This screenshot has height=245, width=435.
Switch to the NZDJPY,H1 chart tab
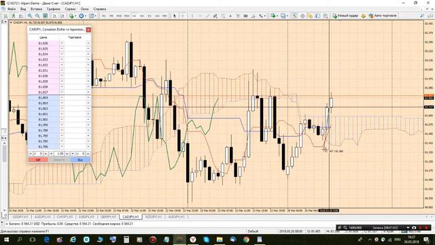point(154,216)
